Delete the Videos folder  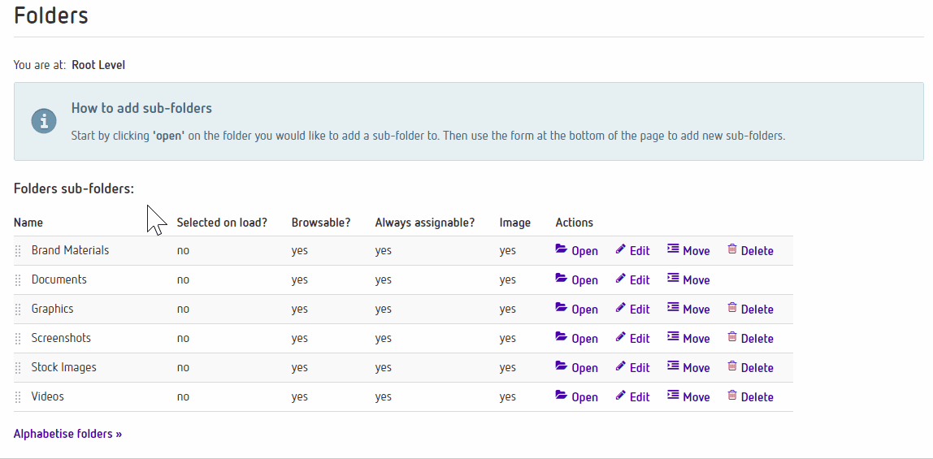pyautogui.click(x=750, y=396)
